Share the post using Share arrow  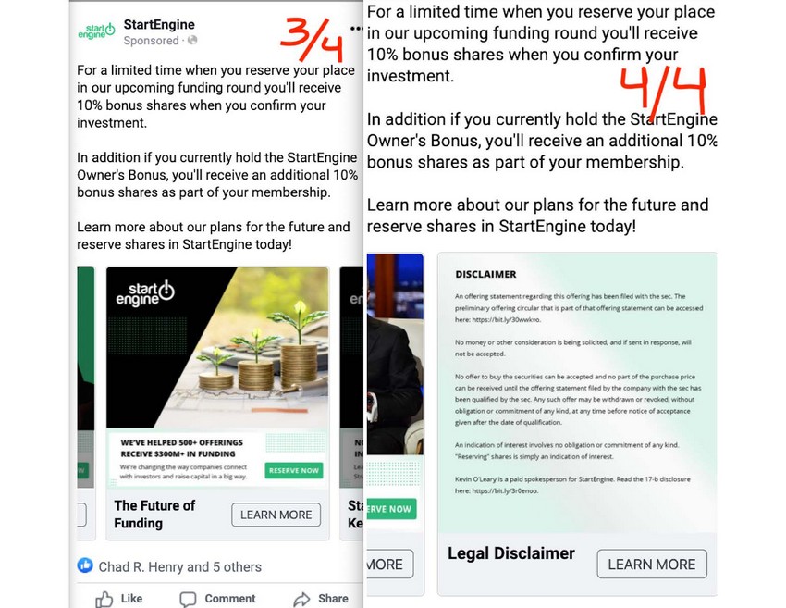pos(321,599)
